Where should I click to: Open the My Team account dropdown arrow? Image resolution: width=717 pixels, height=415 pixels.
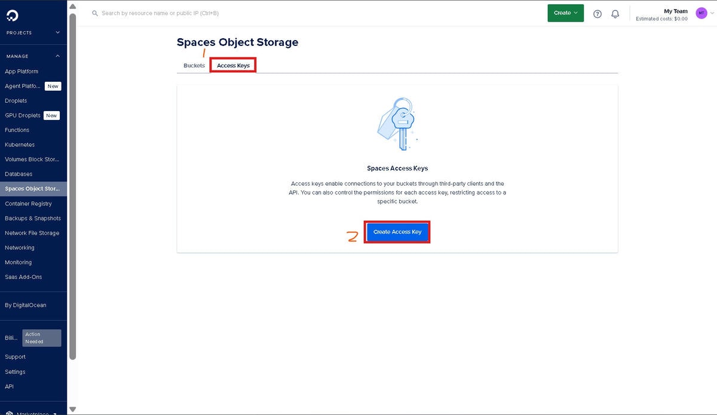tap(712, 13)
